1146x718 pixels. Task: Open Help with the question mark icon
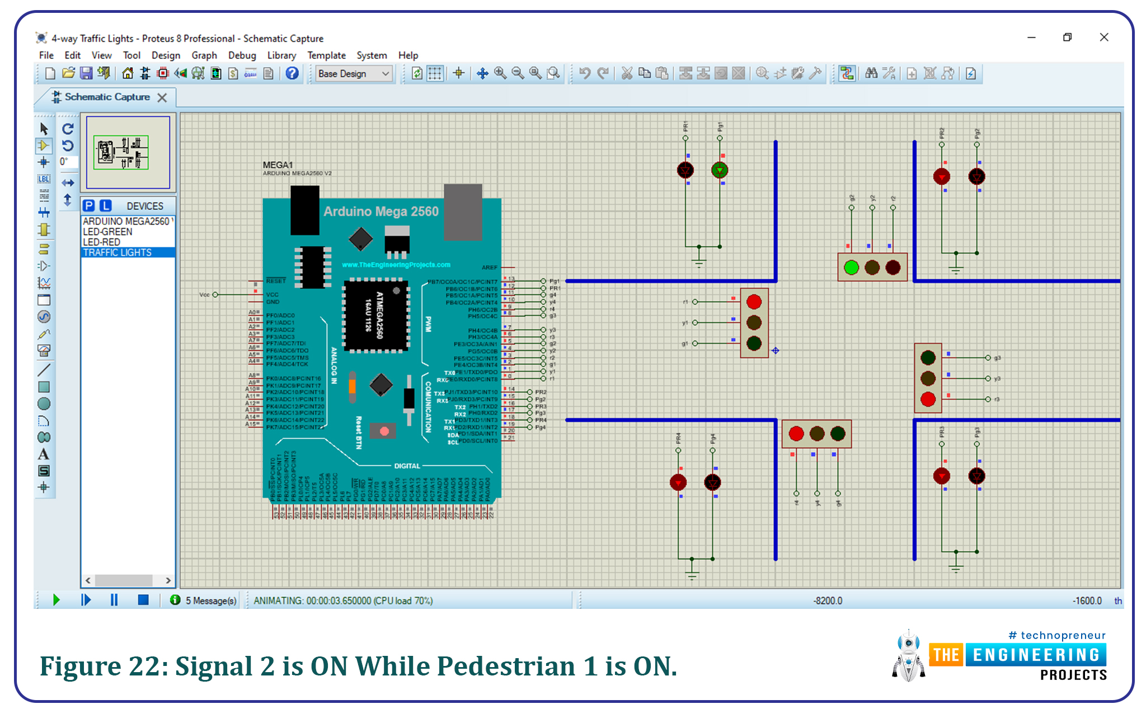[x=292, y=73]
